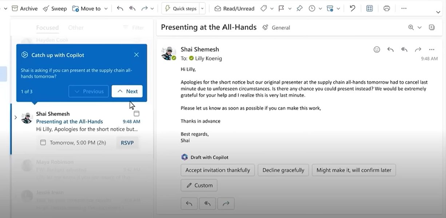Viewport: 446px width, 218px height.
Task: Pin the message with the pin icon
Action: (x=299, y=8)
